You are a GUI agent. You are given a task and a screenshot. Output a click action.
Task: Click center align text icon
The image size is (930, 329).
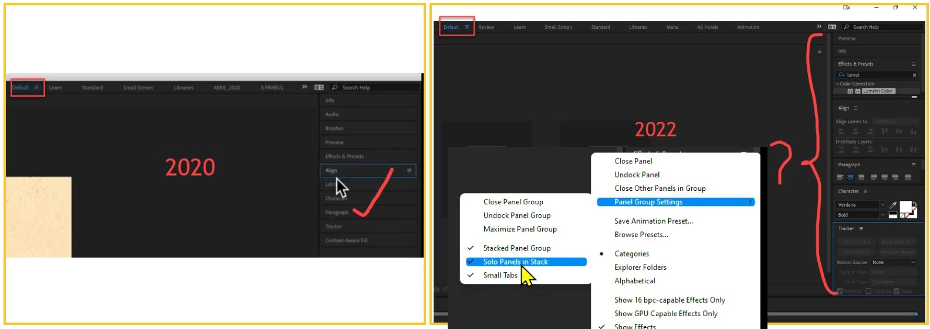click(850, 177)
